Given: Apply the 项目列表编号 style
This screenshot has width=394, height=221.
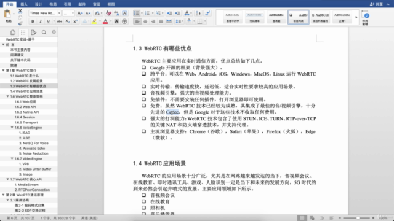Looking at the screenshot, I should tap(320, 17).
